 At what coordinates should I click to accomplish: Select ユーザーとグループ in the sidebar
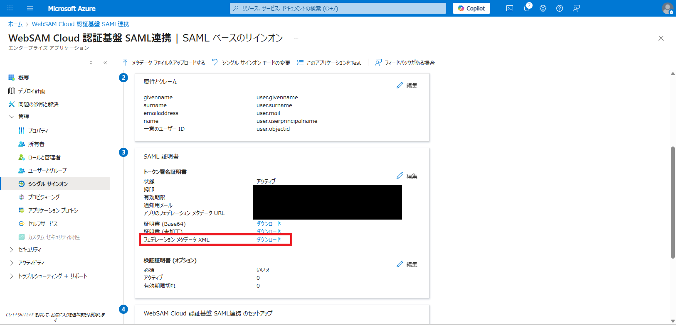coord(47,171)
